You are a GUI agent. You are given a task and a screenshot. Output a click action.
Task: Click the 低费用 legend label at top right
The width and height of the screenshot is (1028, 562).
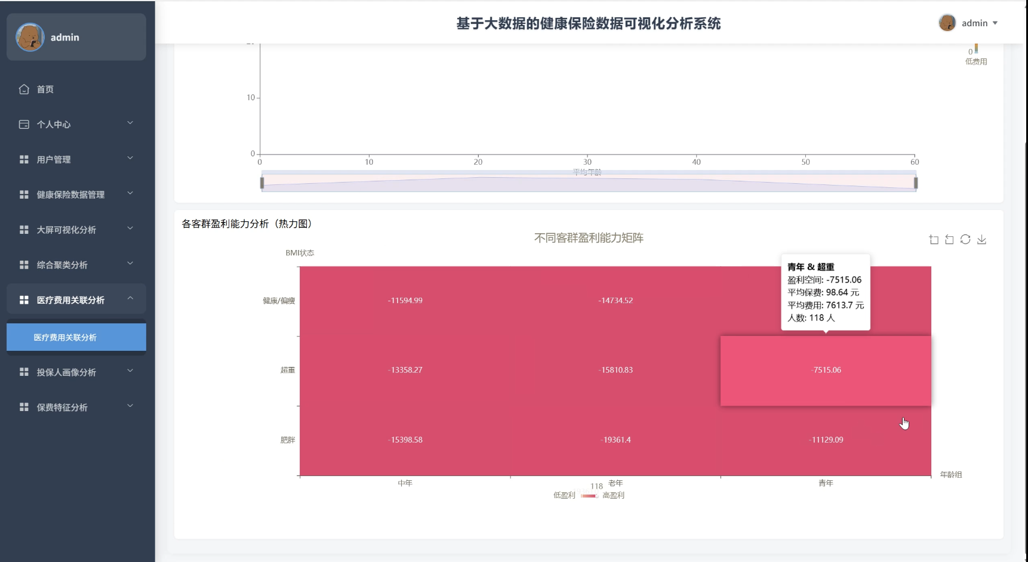(x=976, y=61)
